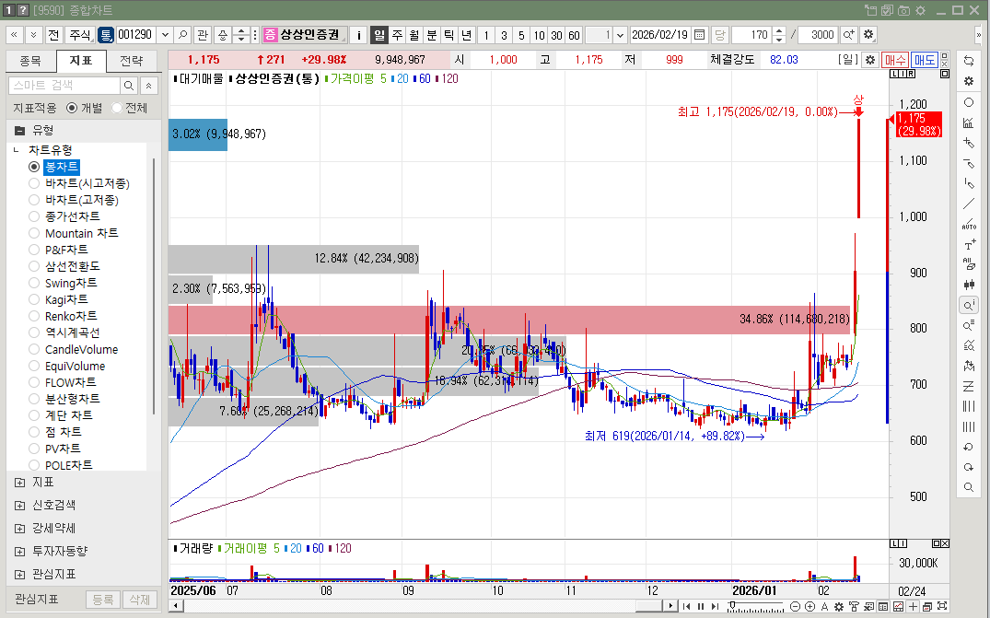
Task: Collapse search panel with double-chevron up button
Action: (x=148, y=86)
